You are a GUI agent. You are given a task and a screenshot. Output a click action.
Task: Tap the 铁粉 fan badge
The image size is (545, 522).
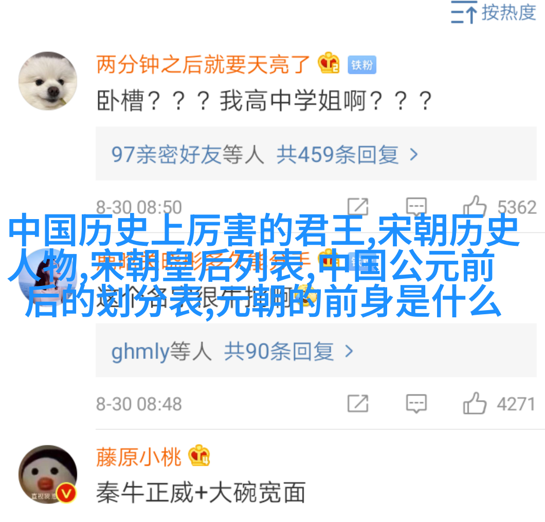point(362,65)
